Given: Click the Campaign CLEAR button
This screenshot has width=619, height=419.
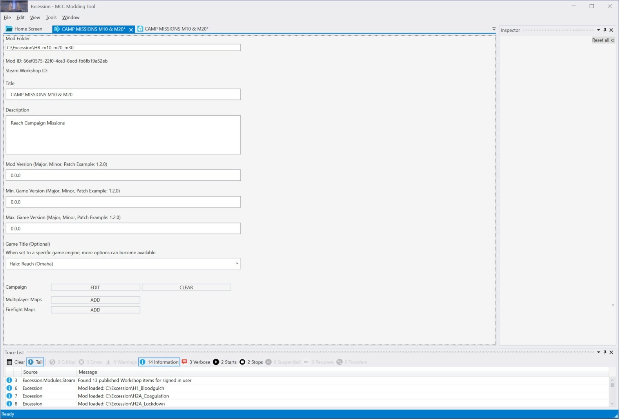Looking at the screenshot, I should 186,288.
